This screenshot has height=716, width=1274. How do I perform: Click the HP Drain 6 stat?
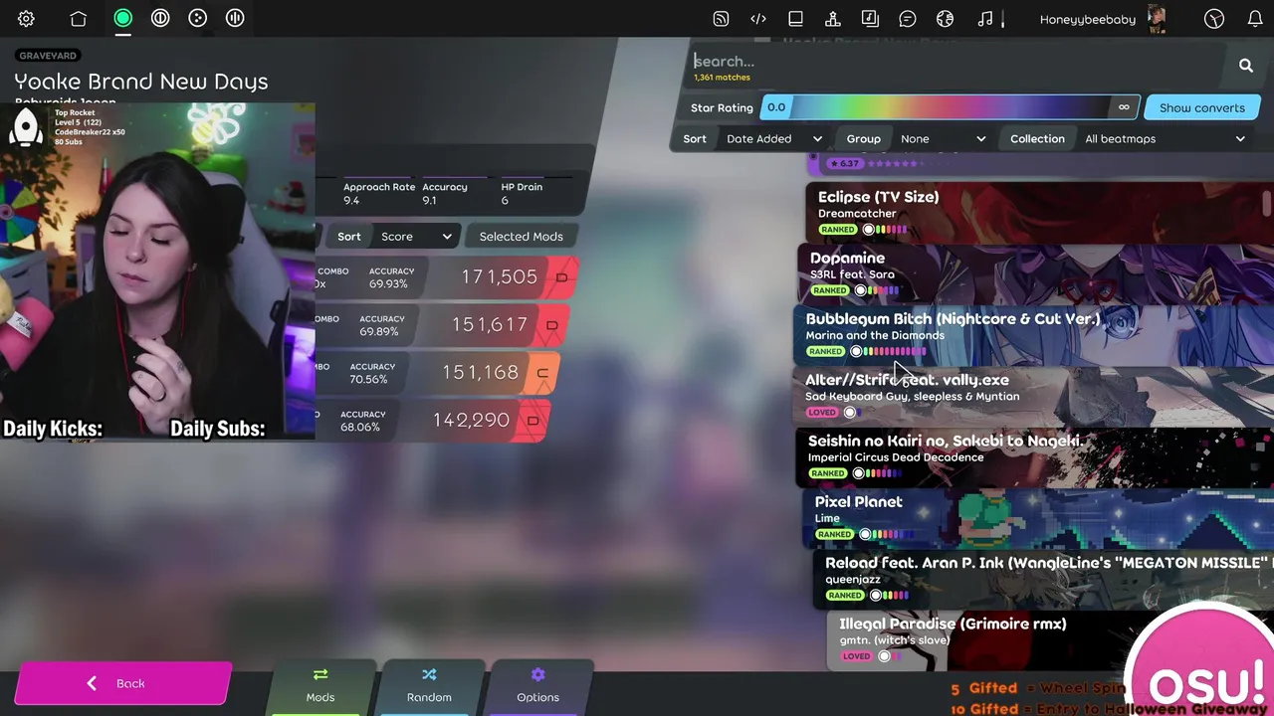coord(522,193)
